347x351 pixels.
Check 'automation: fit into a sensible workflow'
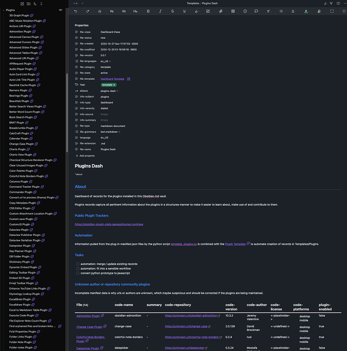[78, 269]
